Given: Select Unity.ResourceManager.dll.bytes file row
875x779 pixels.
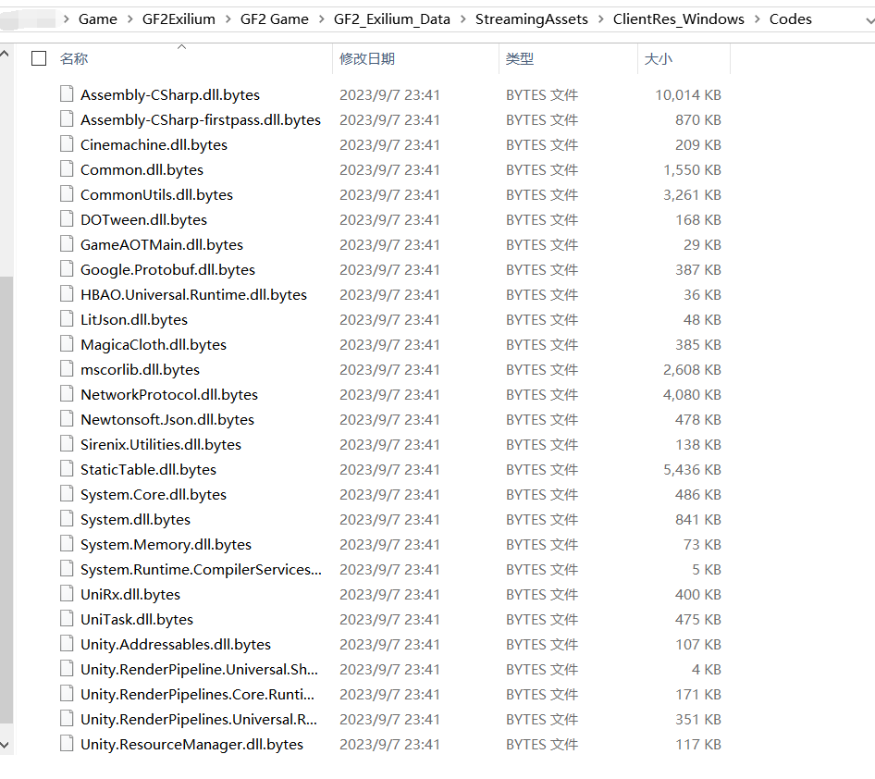Looking at the screenshot, I should [191, 744].
